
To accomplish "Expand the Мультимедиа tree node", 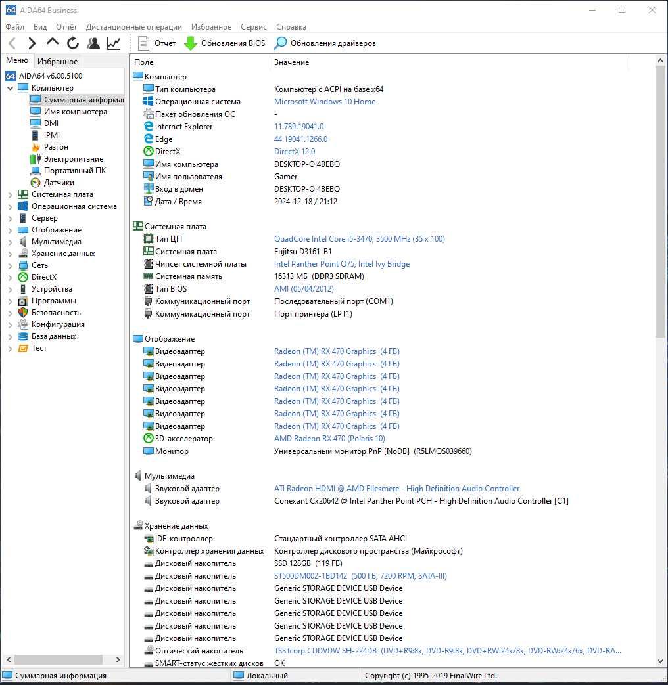I will [10, 242].
